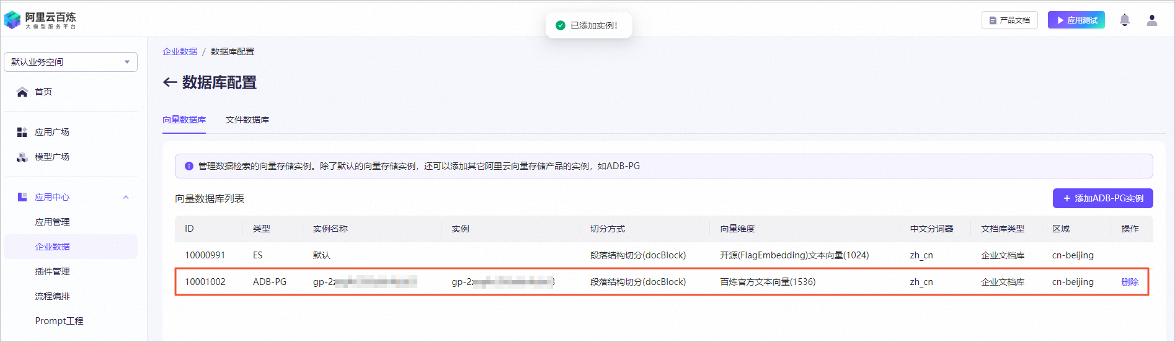Click the ID column header
Viewport: 1175px width, 342px height.
(x=189, y=229)
